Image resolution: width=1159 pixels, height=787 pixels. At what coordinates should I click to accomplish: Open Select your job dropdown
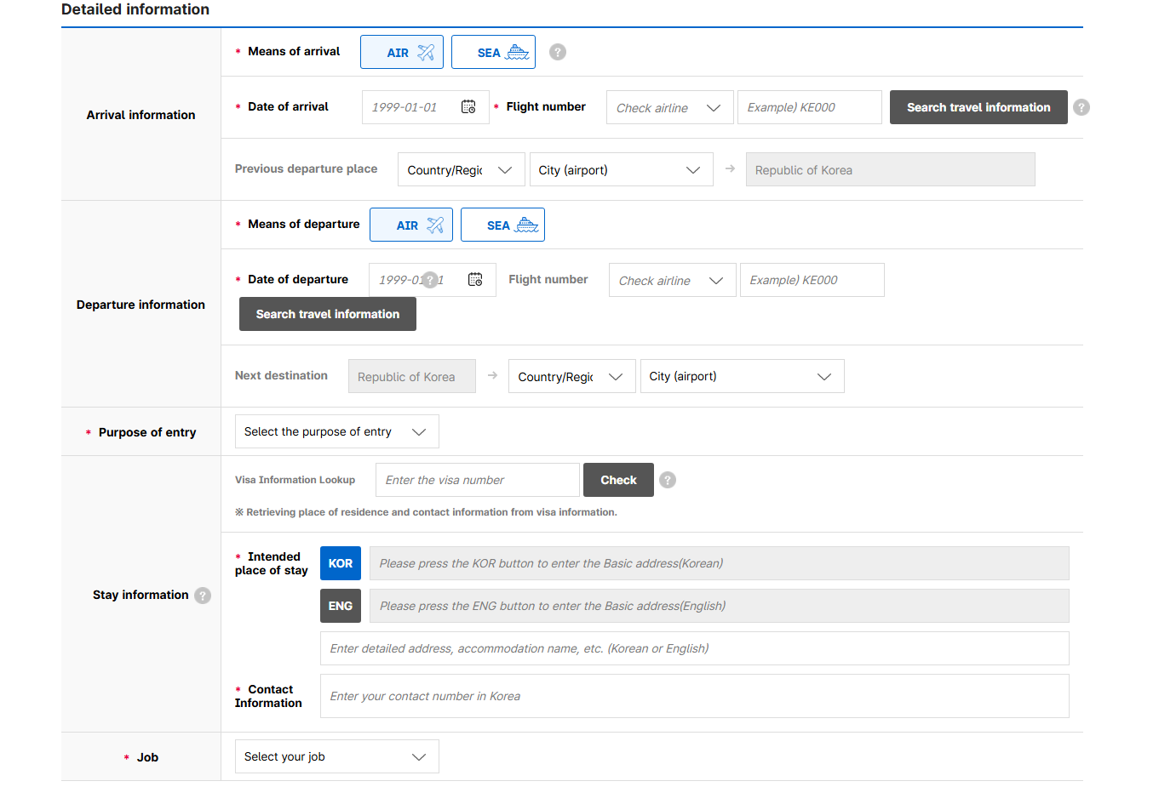click(x=336, y=756)
